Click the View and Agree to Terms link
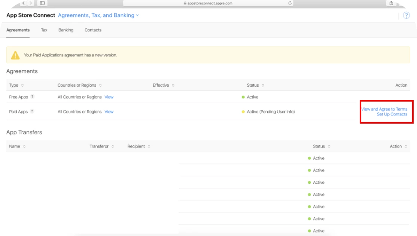Screen dimensions: 417x236 point(384,109)
